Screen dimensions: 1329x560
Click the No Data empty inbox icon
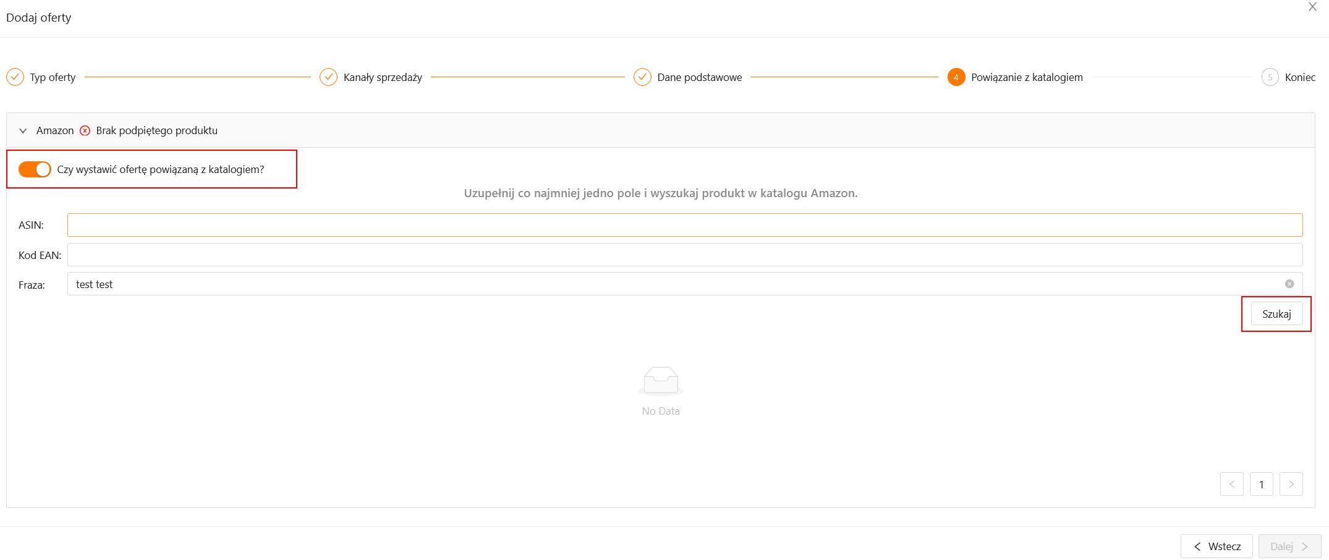(660, 381)
